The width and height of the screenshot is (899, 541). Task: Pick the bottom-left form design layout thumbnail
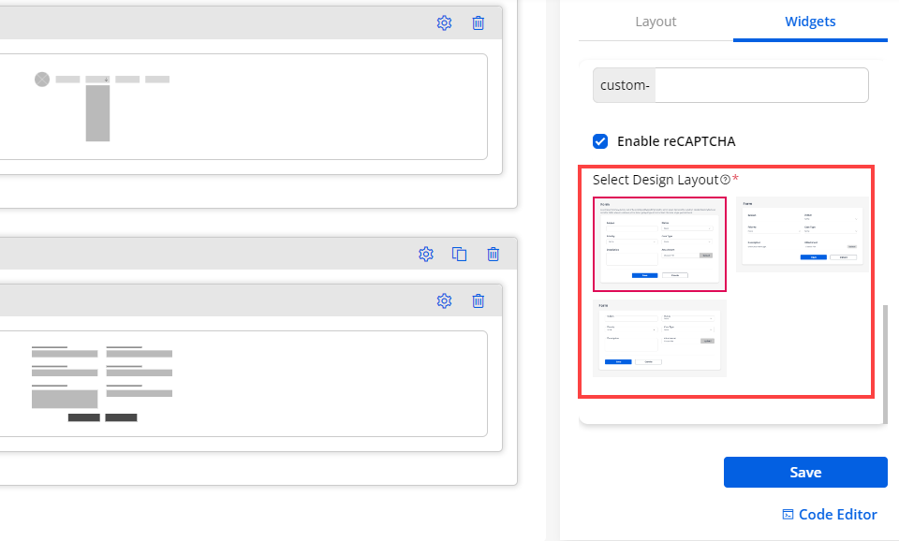pyautogui.click(x=659, y=338)
